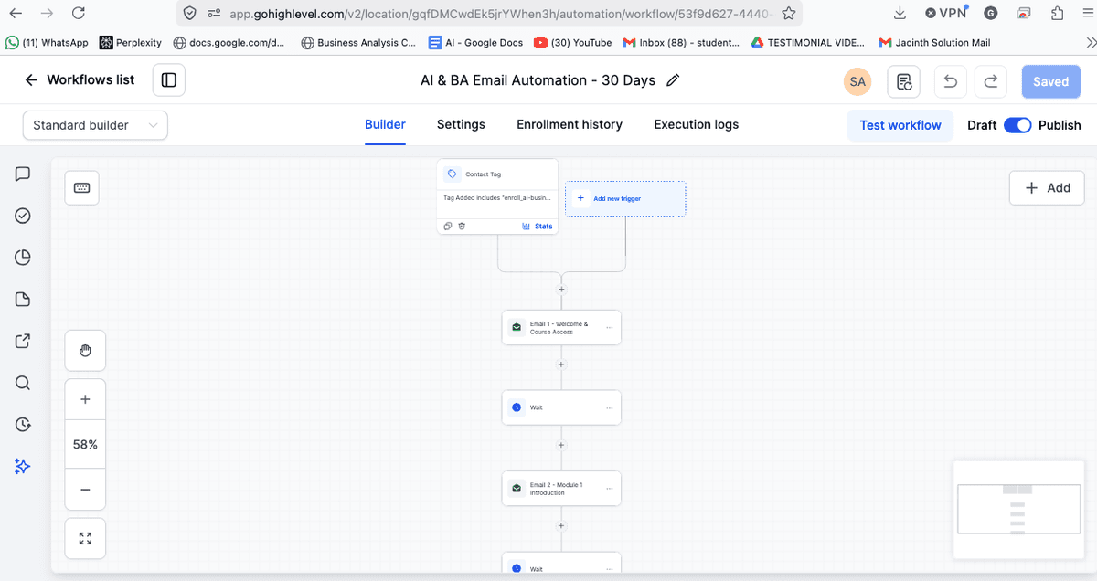Open the first Wait step
The height and width of the screenshot is (581, 1097).
[x=561, y=407]
